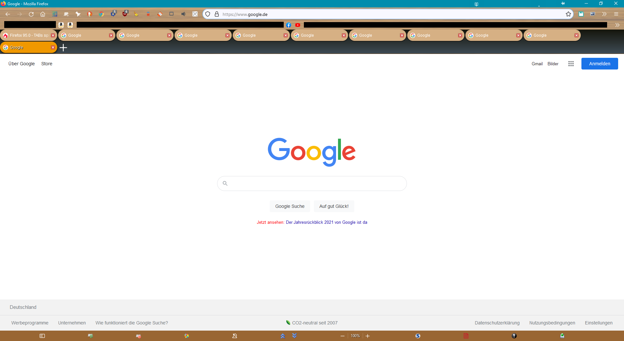The image size is (624, 341).
Task: Click the Chrome-logo extension icon
Action: 101,14
